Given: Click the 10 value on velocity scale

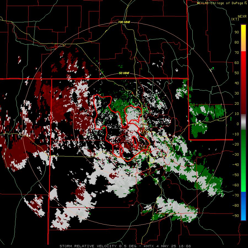Looking at the screenshot, I should click(x=237, y=114).
